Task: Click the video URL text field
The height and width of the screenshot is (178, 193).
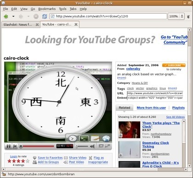Action: [x=155, y=93]
